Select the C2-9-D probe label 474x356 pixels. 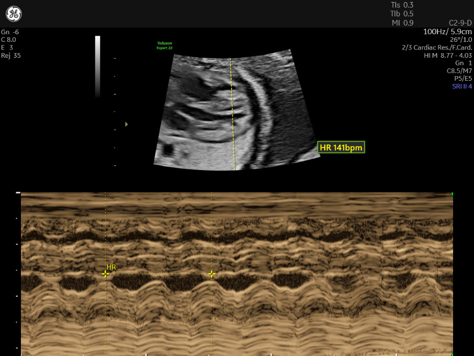point(460,23)
